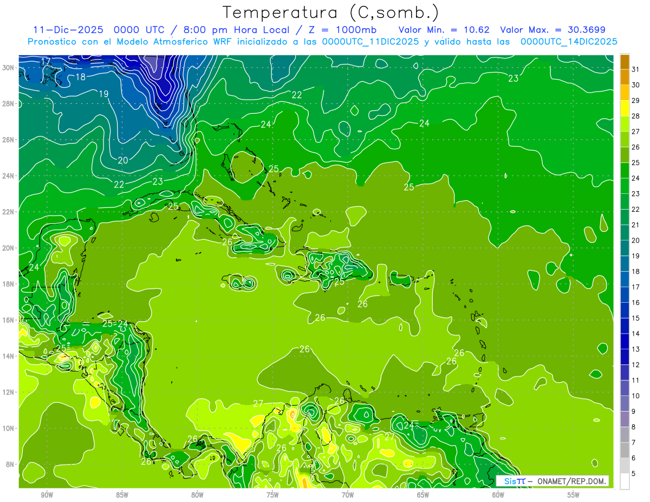Screen dimensions: 650x502
Task: Click the '80W' longitude axis label
Action: [197, 495]
